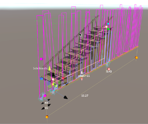This screenshot has height=124, width=148.
Task: Click the cyan circle handle at the stairs' bottom corner
Action: 54,91
